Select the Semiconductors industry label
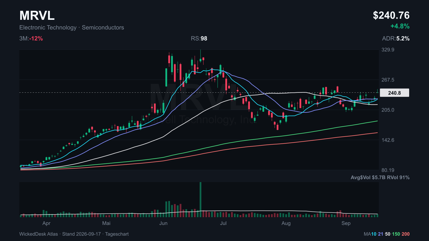The image size is (429, 241). [103, 28]
